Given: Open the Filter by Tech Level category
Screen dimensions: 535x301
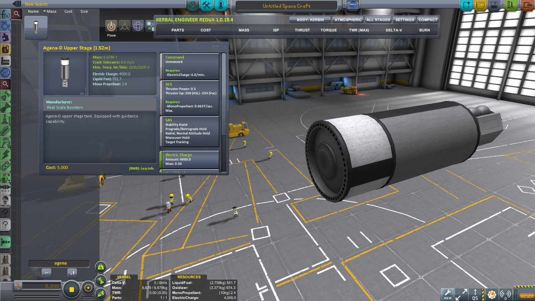Looking at the screenshot, I should point(5,73).
